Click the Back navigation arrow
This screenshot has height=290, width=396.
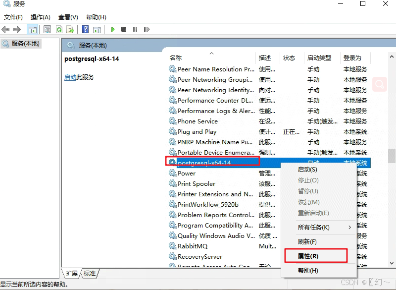coord(6,29)
